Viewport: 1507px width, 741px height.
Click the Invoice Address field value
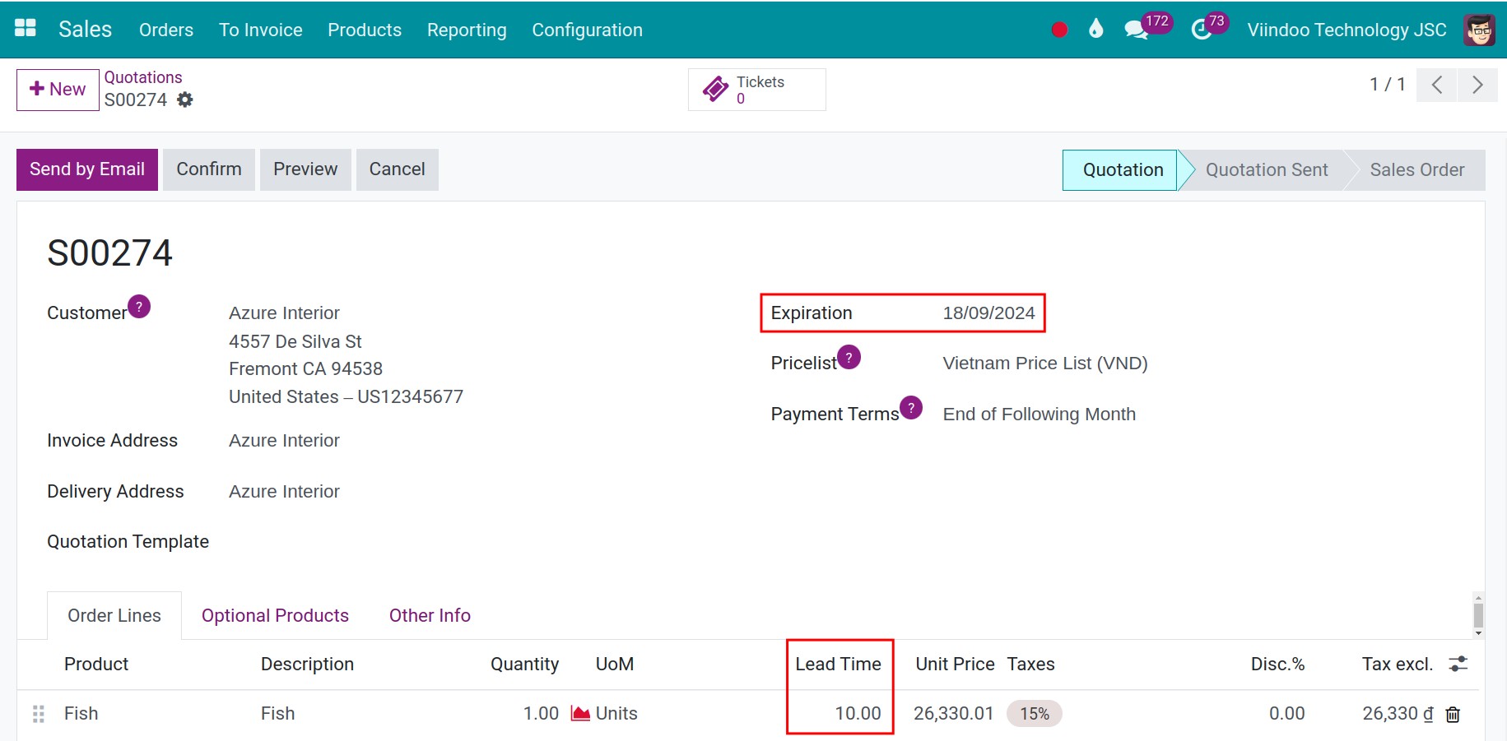click(x=284, y=441)
